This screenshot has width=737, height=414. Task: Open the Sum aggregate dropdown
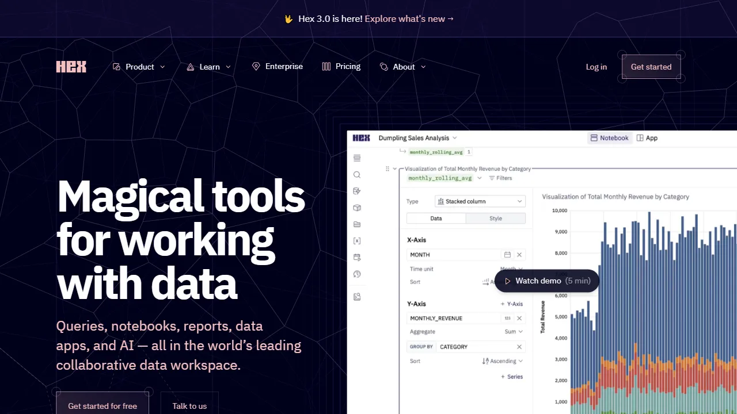pos(514,332)
